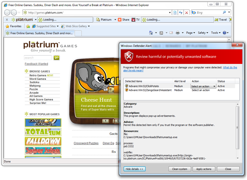
Task: Click the Add to Favorites Bar icon
Action: point(28,26)
